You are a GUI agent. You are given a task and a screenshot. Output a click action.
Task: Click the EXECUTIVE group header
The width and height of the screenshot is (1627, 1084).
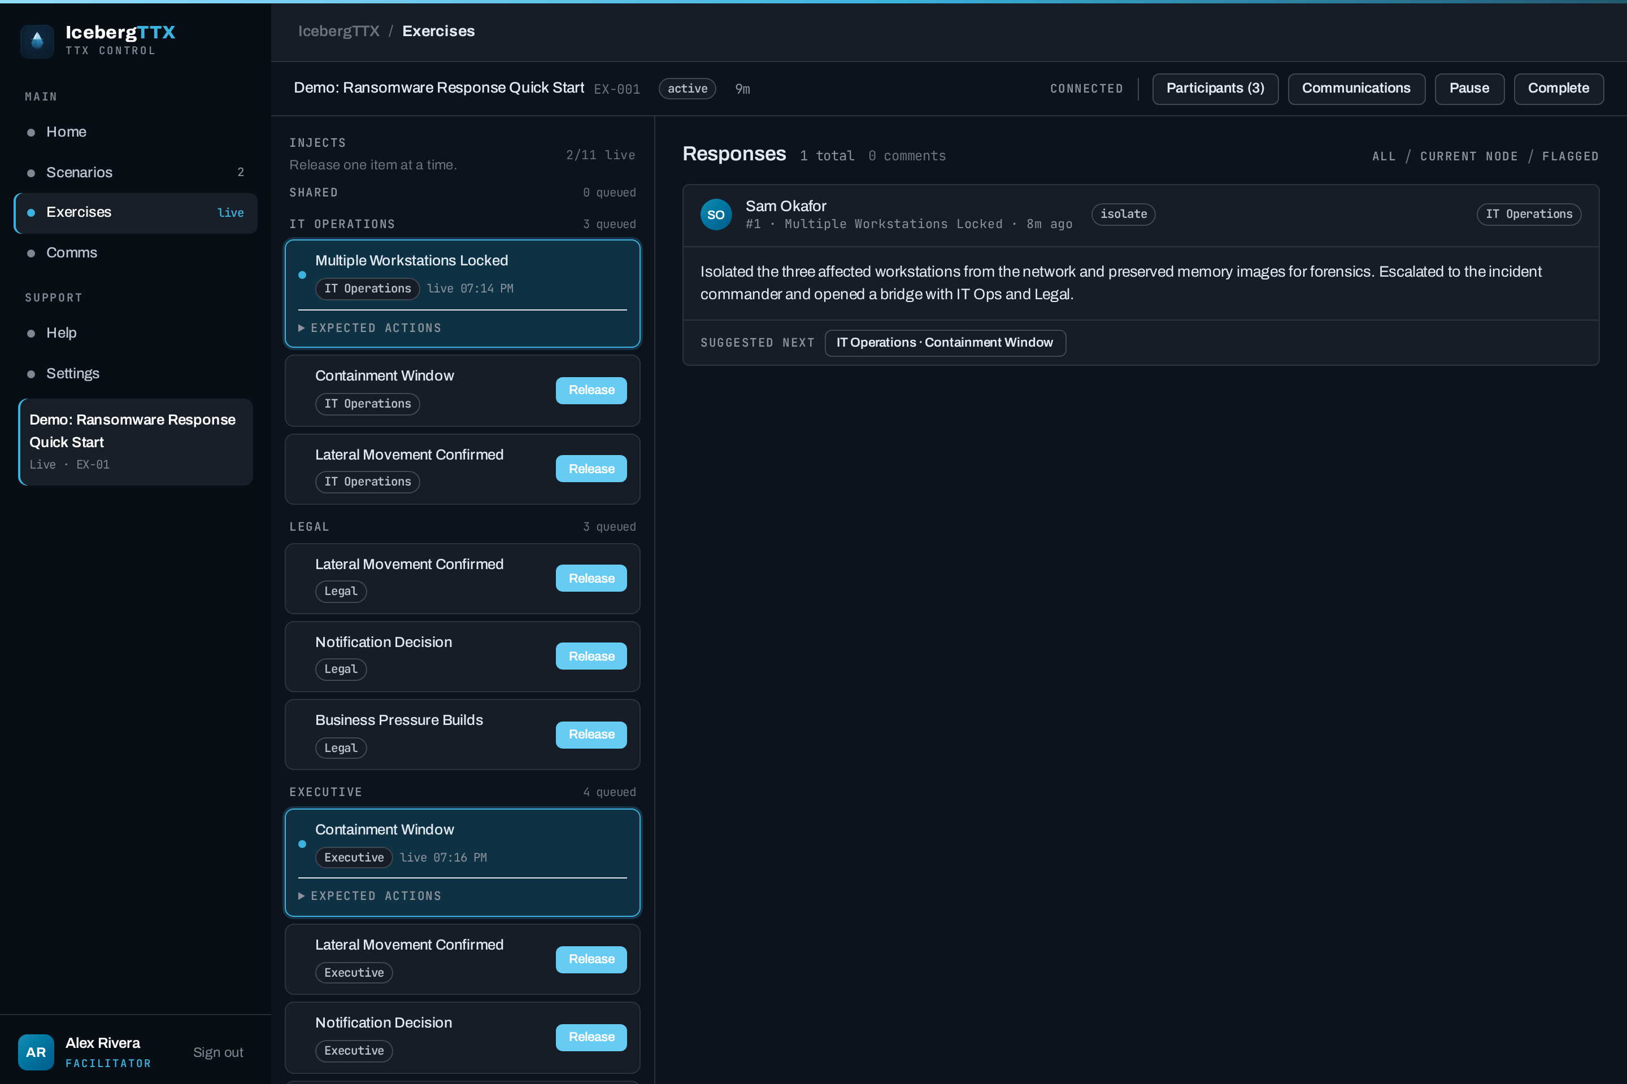point(326,792)
